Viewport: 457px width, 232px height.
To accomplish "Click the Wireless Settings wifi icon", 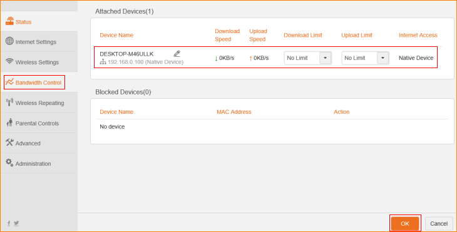I will pos(9,61).
